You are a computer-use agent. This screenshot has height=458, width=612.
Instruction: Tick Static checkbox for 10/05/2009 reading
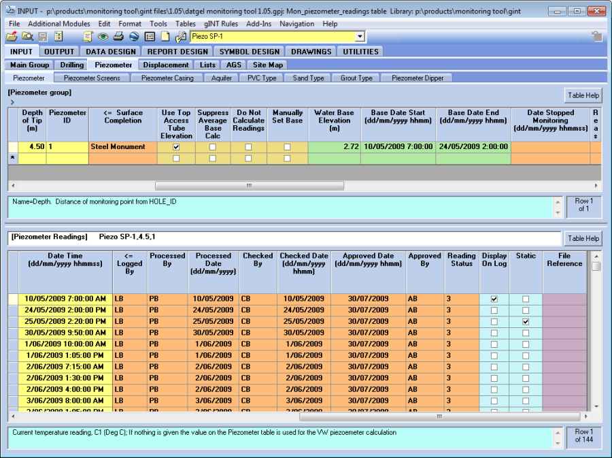(x=526, y=299)
